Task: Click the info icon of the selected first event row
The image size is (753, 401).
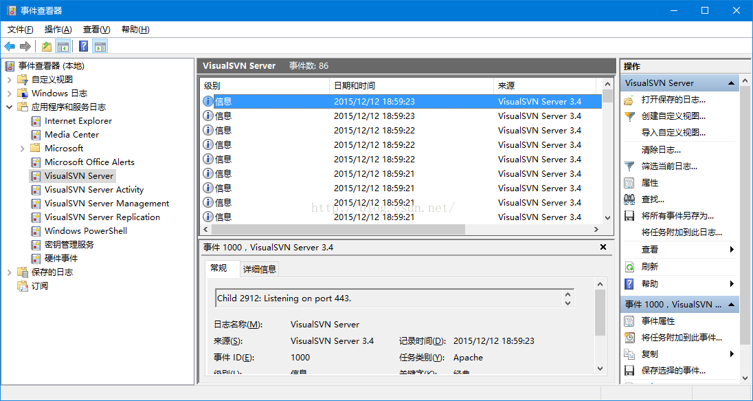Action: tap(208, 101)
